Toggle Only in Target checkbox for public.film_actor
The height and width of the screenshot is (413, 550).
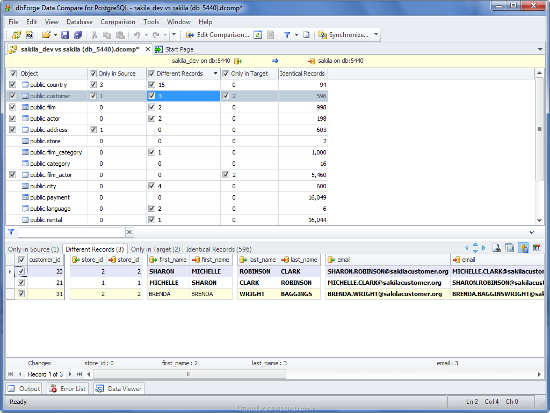coord(226,174)
